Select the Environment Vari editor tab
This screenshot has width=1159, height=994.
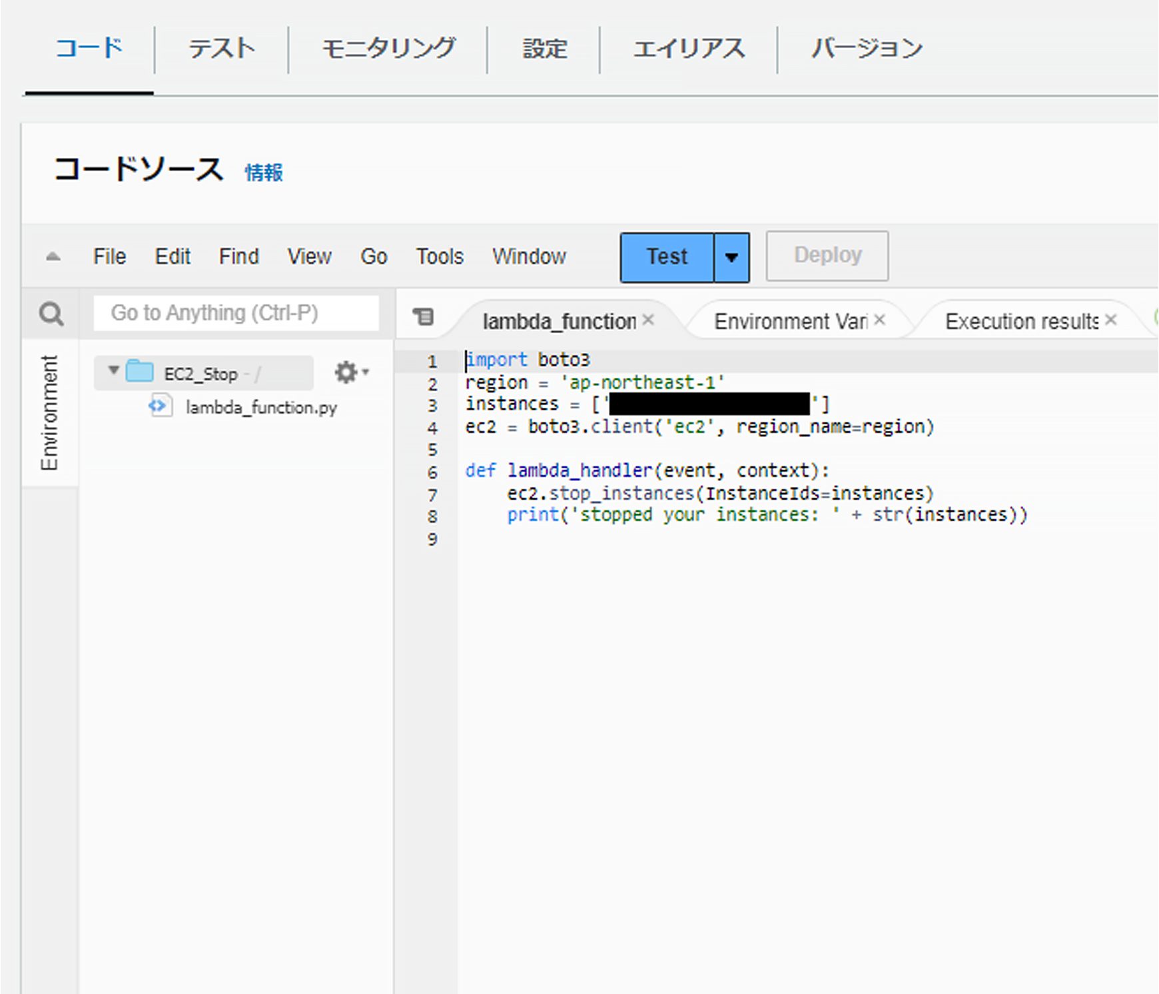(791, 322)
